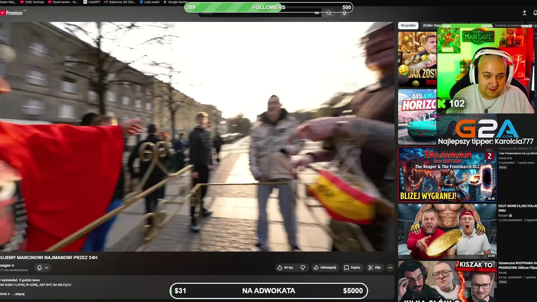Open the three-dot more actions menu
The width and height of the screenshot is (537, 302).
coord(390,268)
